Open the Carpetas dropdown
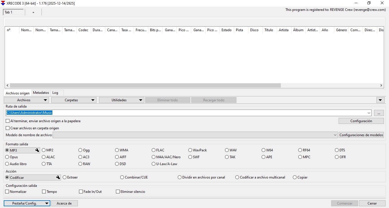 pyautogui.click(x=74, y=100)
